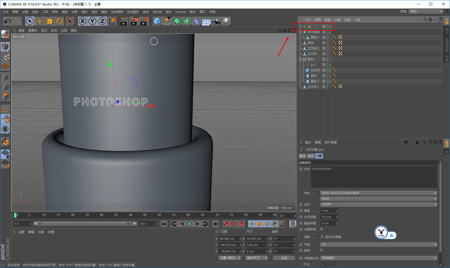Add a Camera object
This screenshot has height=268, width=450.
pyautogui.click(x=216, y=21)
